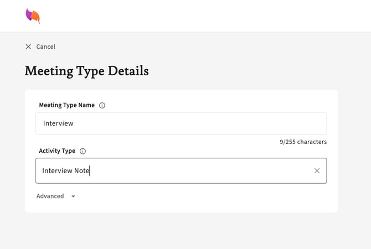The width and height of the screenshot is (371, 249).
Task: Click the Meeting Type Name label
Action: click(66, 105)
